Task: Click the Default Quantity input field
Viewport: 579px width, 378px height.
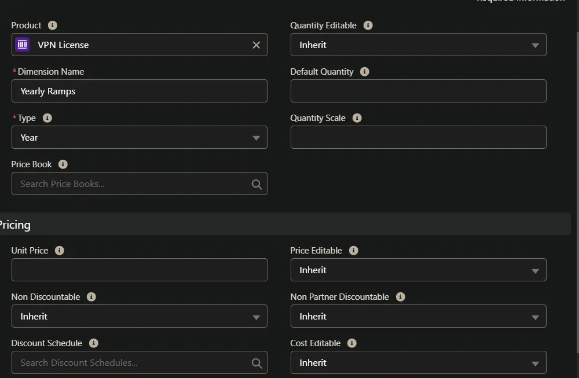Action: pos(419,91)
